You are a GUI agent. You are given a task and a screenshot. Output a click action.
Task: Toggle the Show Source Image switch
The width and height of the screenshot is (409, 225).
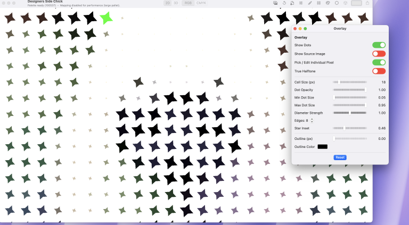click(x=379, y=54)
